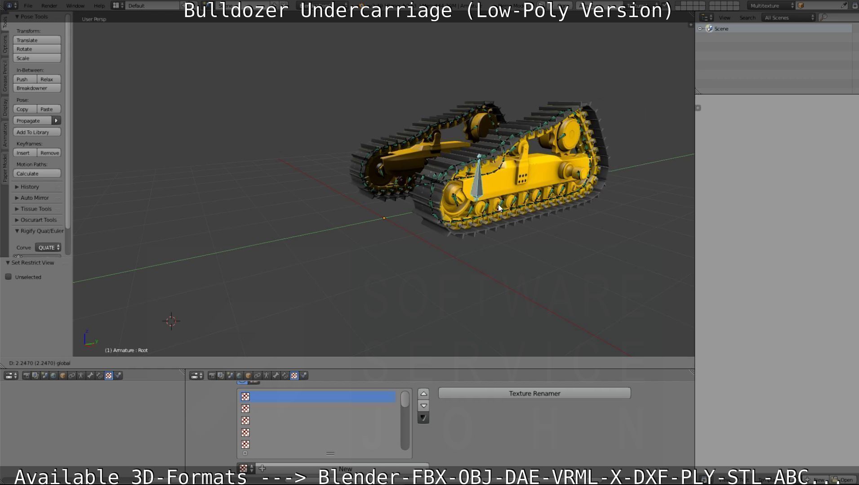Open the Render menu
Screen dimensions: 859x485
(49, 6)
